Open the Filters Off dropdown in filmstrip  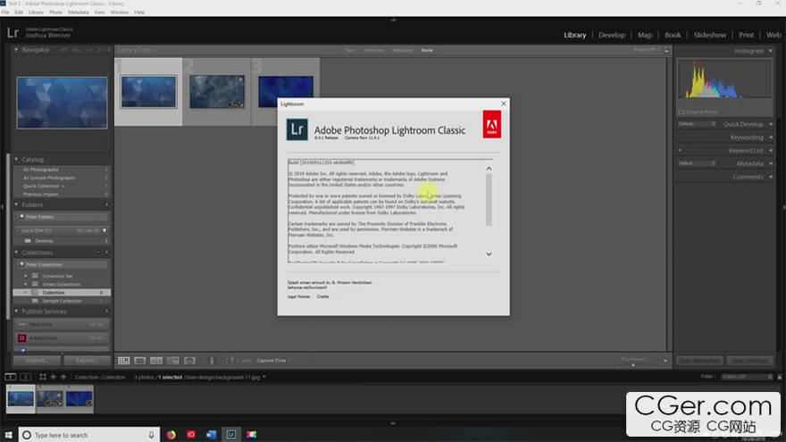pyautogui.click(x=747, y=376)
